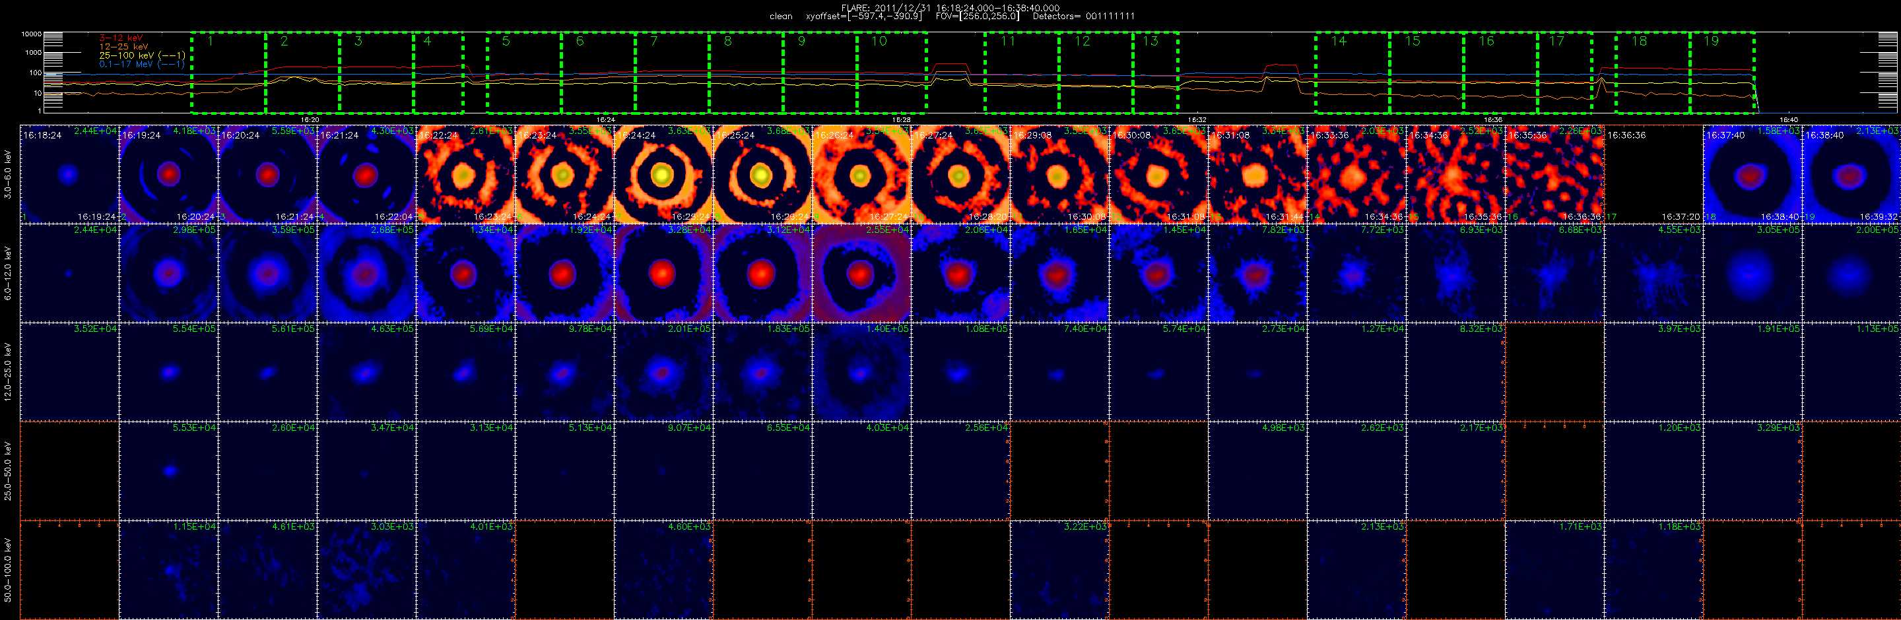Select interval number 14 on the light curve

tap(1339, 42)
